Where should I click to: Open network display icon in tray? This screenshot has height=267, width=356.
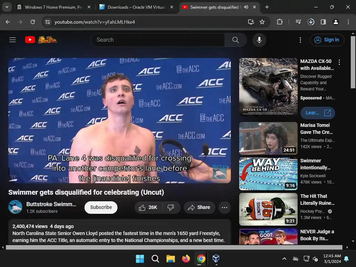(307, 259)
